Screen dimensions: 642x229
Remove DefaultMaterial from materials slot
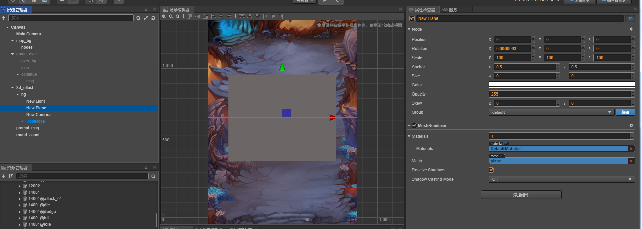click(x=631, y=149)
